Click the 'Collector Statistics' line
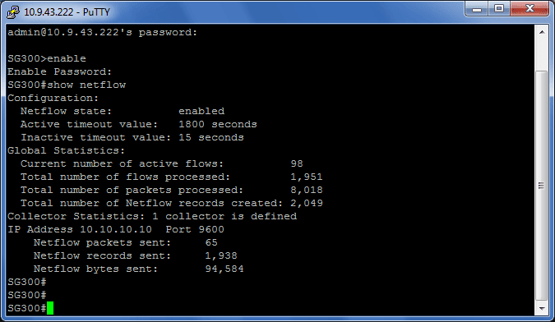This screenshot has width=555, height=322. tap(152, 216)
